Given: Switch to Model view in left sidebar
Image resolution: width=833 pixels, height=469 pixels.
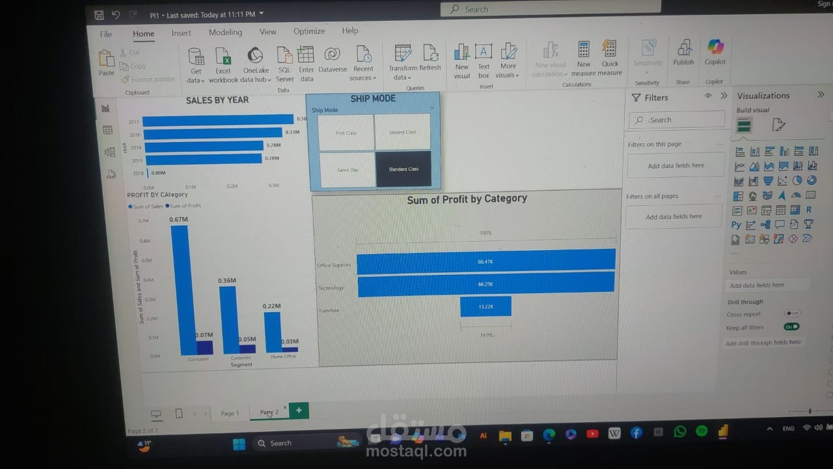Looking at the screenshot, I should tap(109, 152).
